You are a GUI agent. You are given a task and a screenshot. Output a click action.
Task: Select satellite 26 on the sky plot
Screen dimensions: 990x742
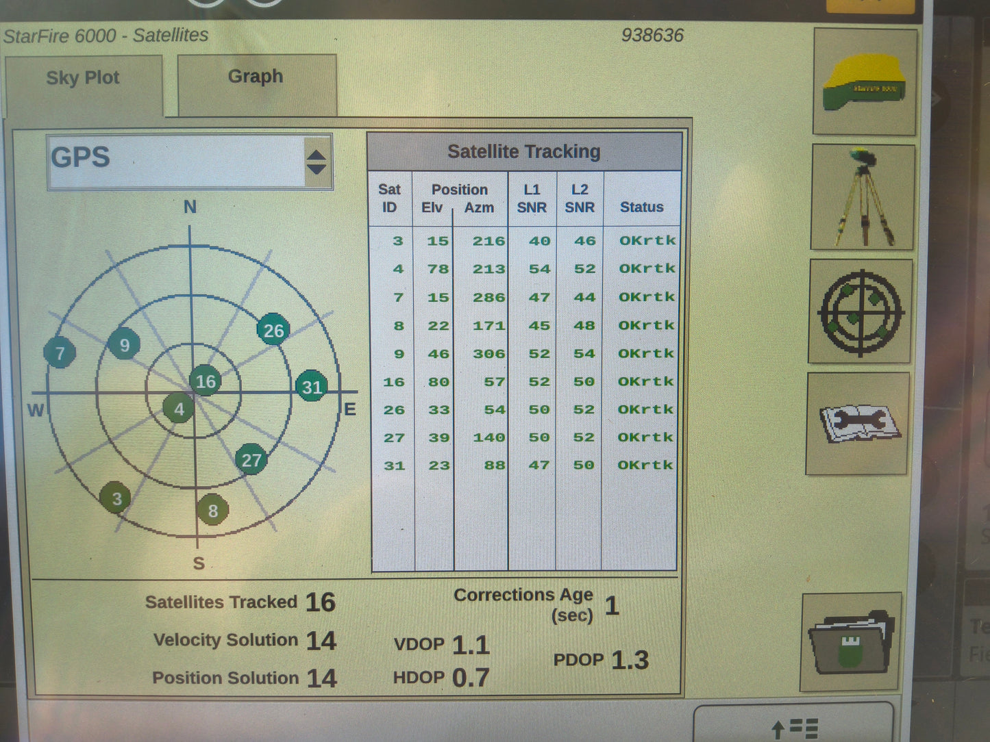coord(273,331)
